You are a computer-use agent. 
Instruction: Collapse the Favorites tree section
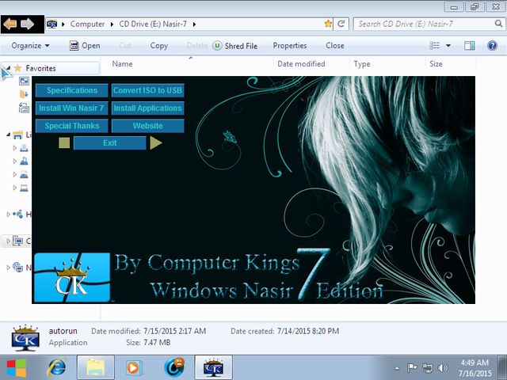coord(8,68)
